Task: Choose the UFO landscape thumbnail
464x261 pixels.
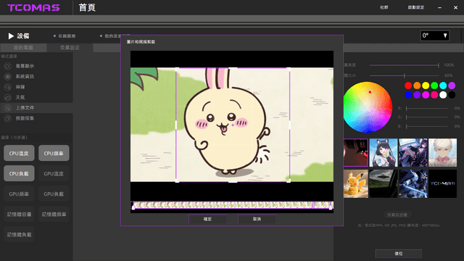Action: [x=384, y=183]
